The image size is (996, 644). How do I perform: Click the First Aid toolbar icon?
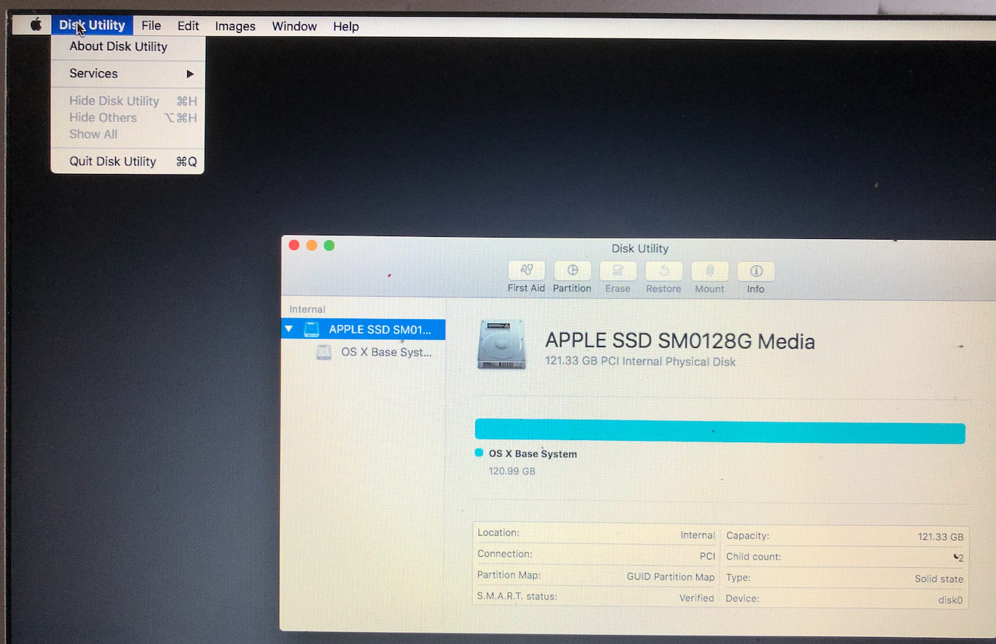(x=527, y=270)
